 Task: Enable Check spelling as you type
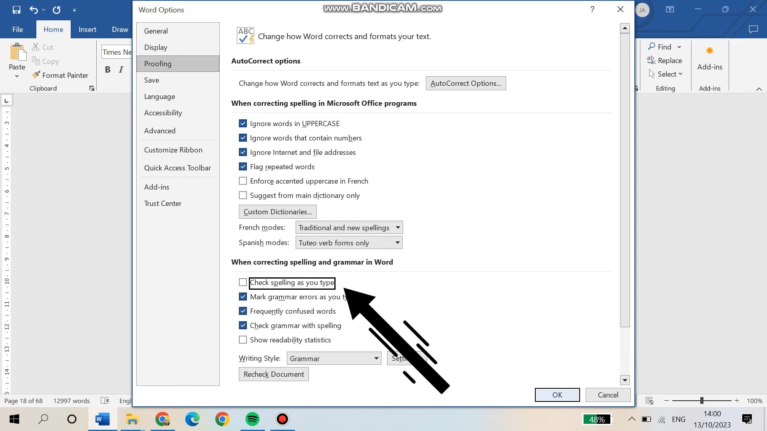pyautogui.click(x=243, y=282)
